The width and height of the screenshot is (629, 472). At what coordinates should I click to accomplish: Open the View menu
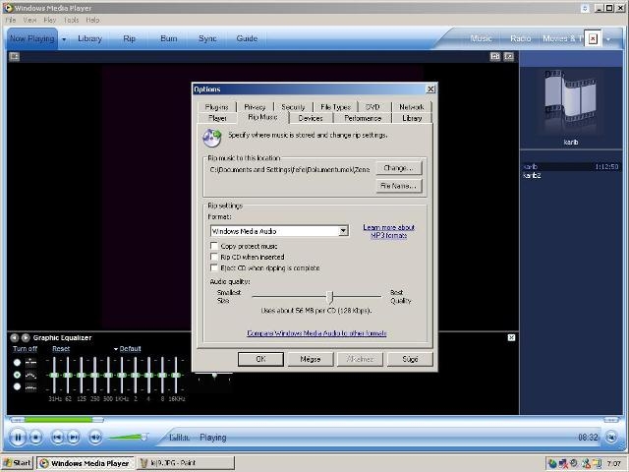pyautogui.click(x=30, y=20)
